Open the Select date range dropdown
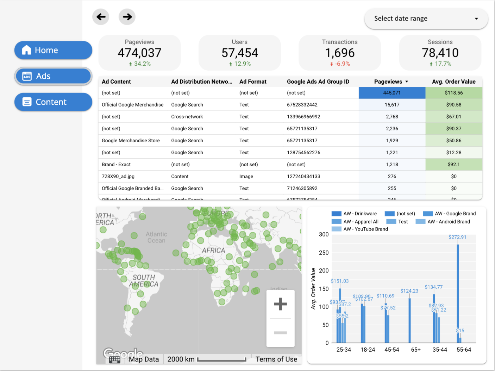The width and height of the screenshot is (495, 371). [x=426, y=19]
